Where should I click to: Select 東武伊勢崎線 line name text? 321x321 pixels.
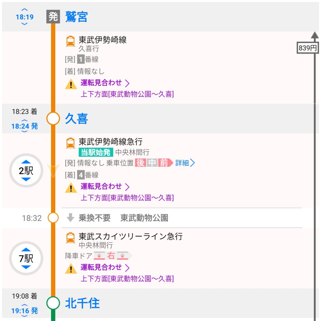(x=103, y=40)
